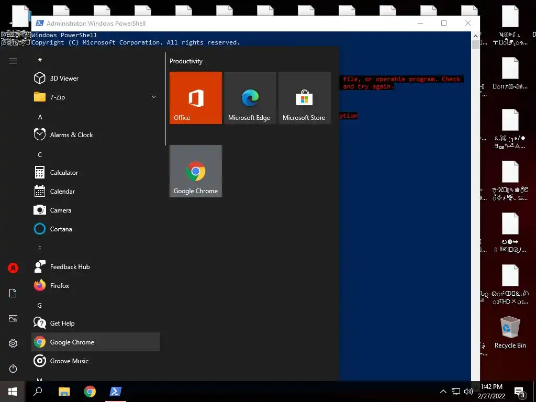The image size is (536, 402).
Task: Open the Calendar app
Action: pos(96,192)
